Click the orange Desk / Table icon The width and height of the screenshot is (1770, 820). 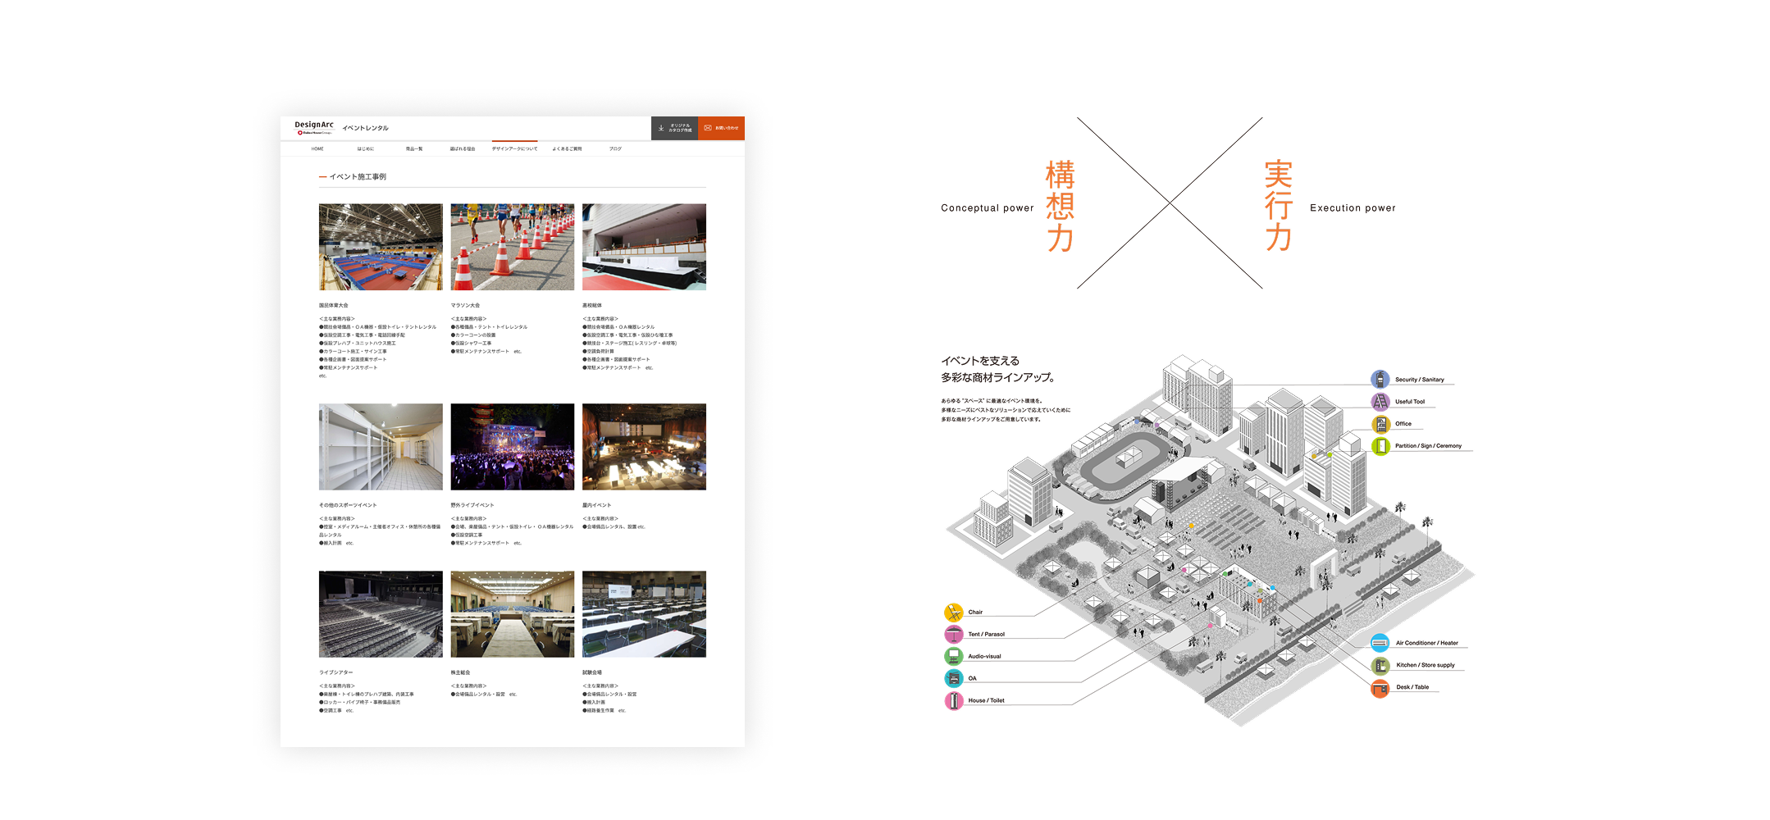[1380, 687]
